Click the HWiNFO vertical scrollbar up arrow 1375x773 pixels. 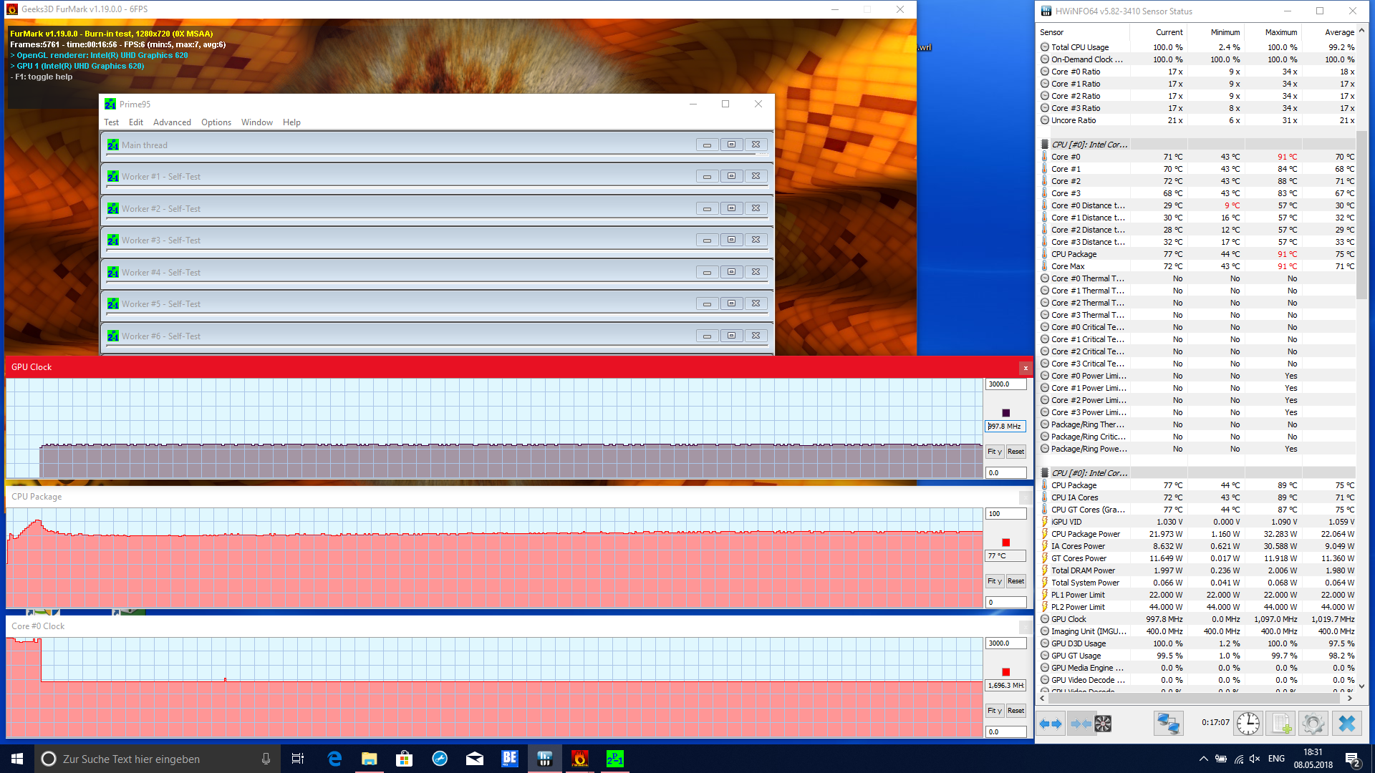(x=1361, y=31)
